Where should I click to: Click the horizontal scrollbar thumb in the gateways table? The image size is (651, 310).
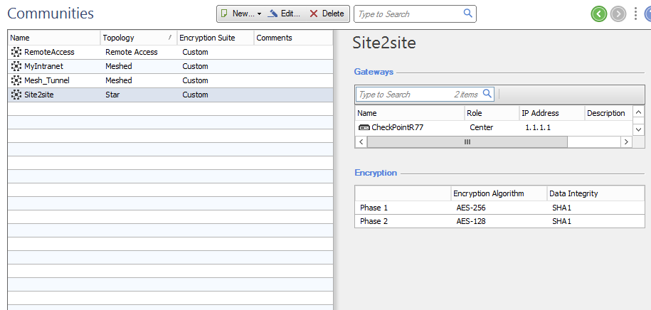pos(467,142)
